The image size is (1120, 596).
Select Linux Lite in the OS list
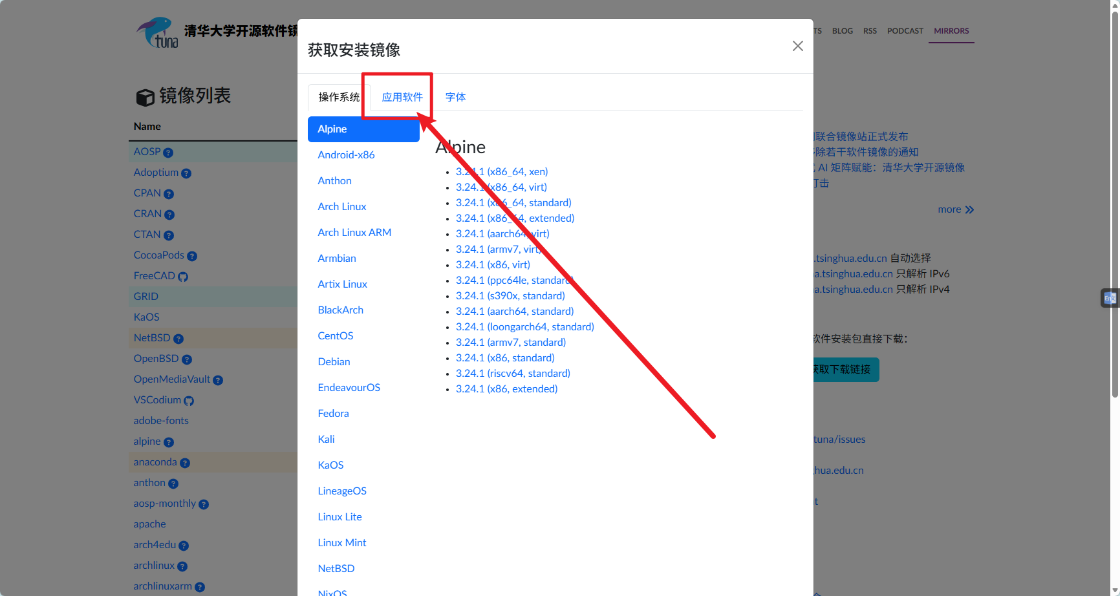tap(363, 517)
